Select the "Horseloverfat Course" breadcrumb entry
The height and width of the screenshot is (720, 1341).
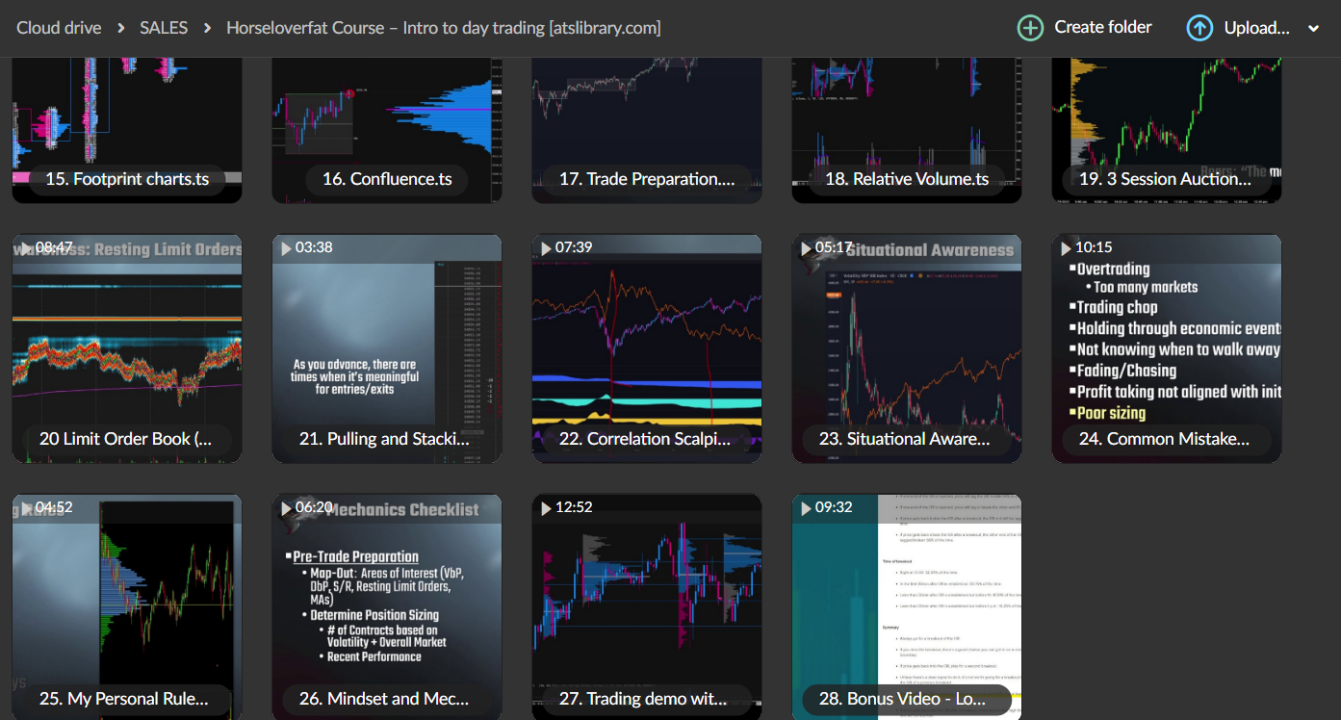[443, 27]
